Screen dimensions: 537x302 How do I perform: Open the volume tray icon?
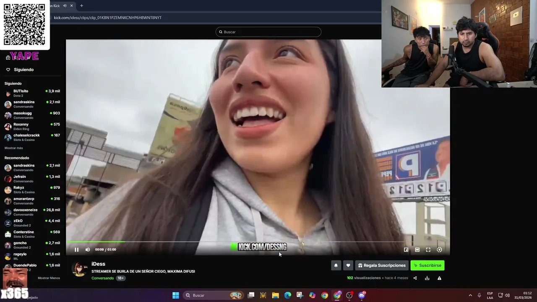(507, 295)
